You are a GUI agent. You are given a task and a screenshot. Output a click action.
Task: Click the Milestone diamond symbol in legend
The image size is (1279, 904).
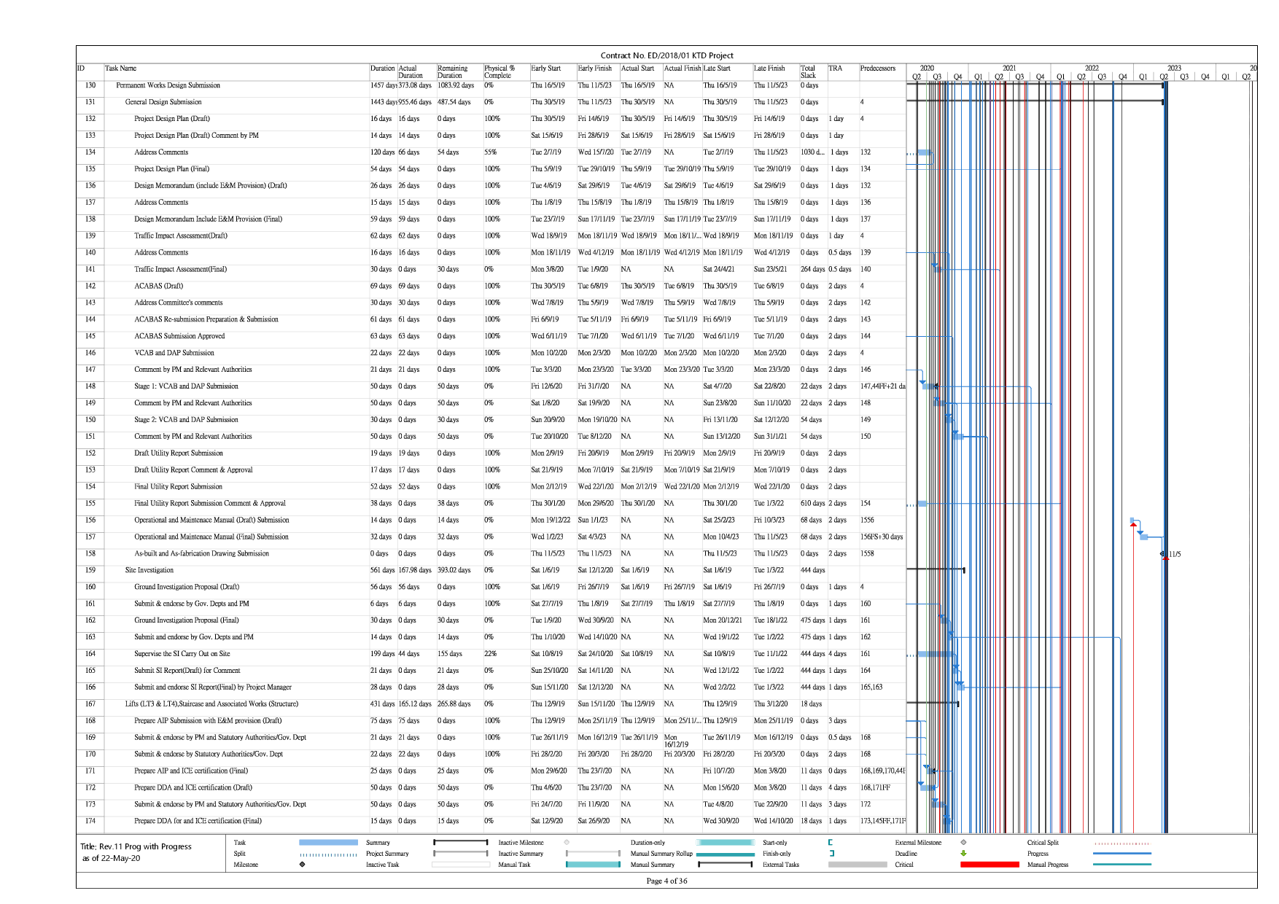(x=302, y=865)
